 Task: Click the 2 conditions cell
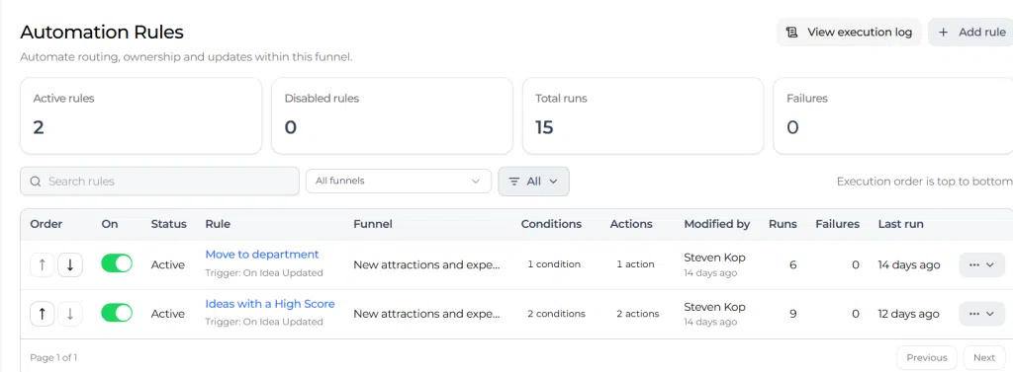[556, 314]
